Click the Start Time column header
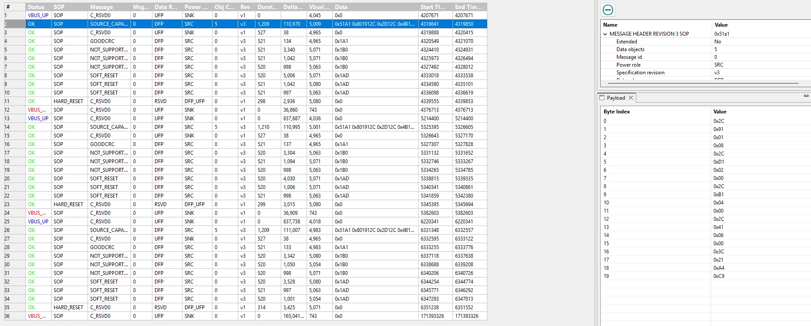Viewport: 811px width, 326px height. coord(435,7)
